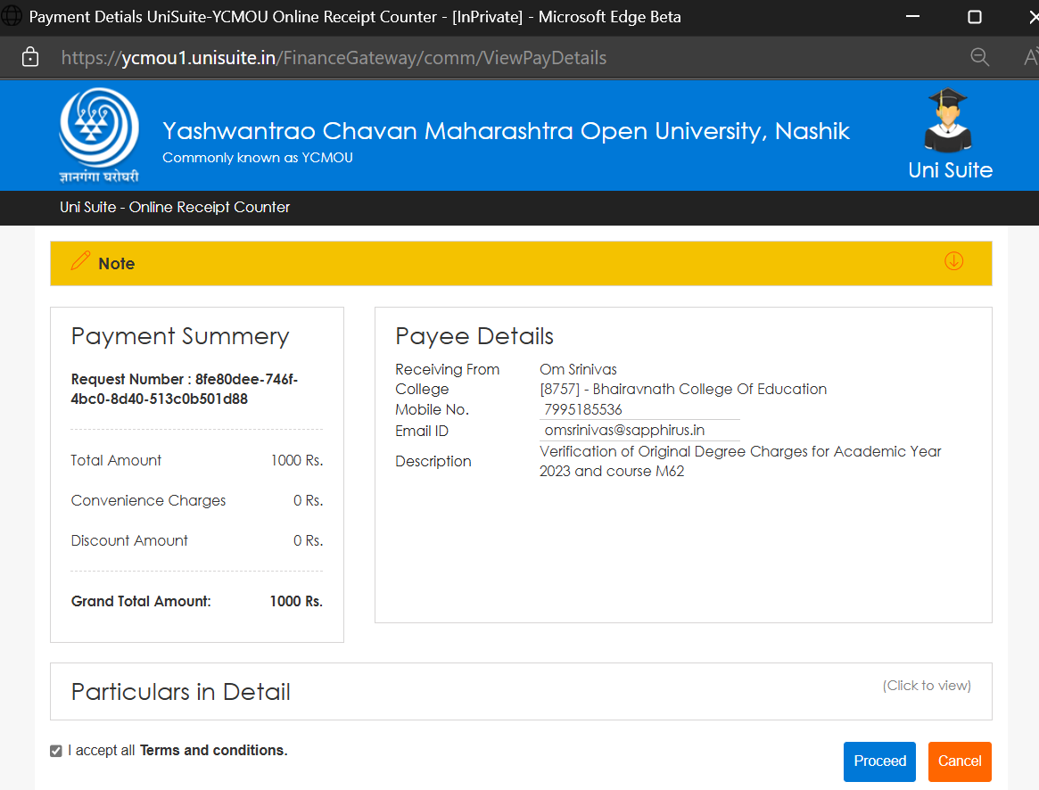Minimize the Edge browser window
Screen dimensions: 1039x790
coord(912,17)
